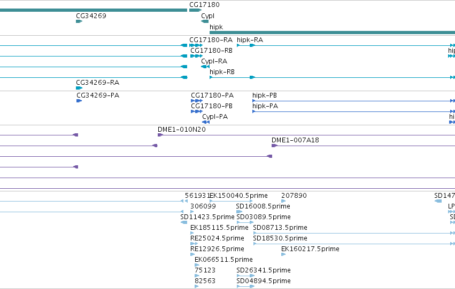
Task: Select the CG34269-RA transcript glyph
Action: [x=79, y=88]
